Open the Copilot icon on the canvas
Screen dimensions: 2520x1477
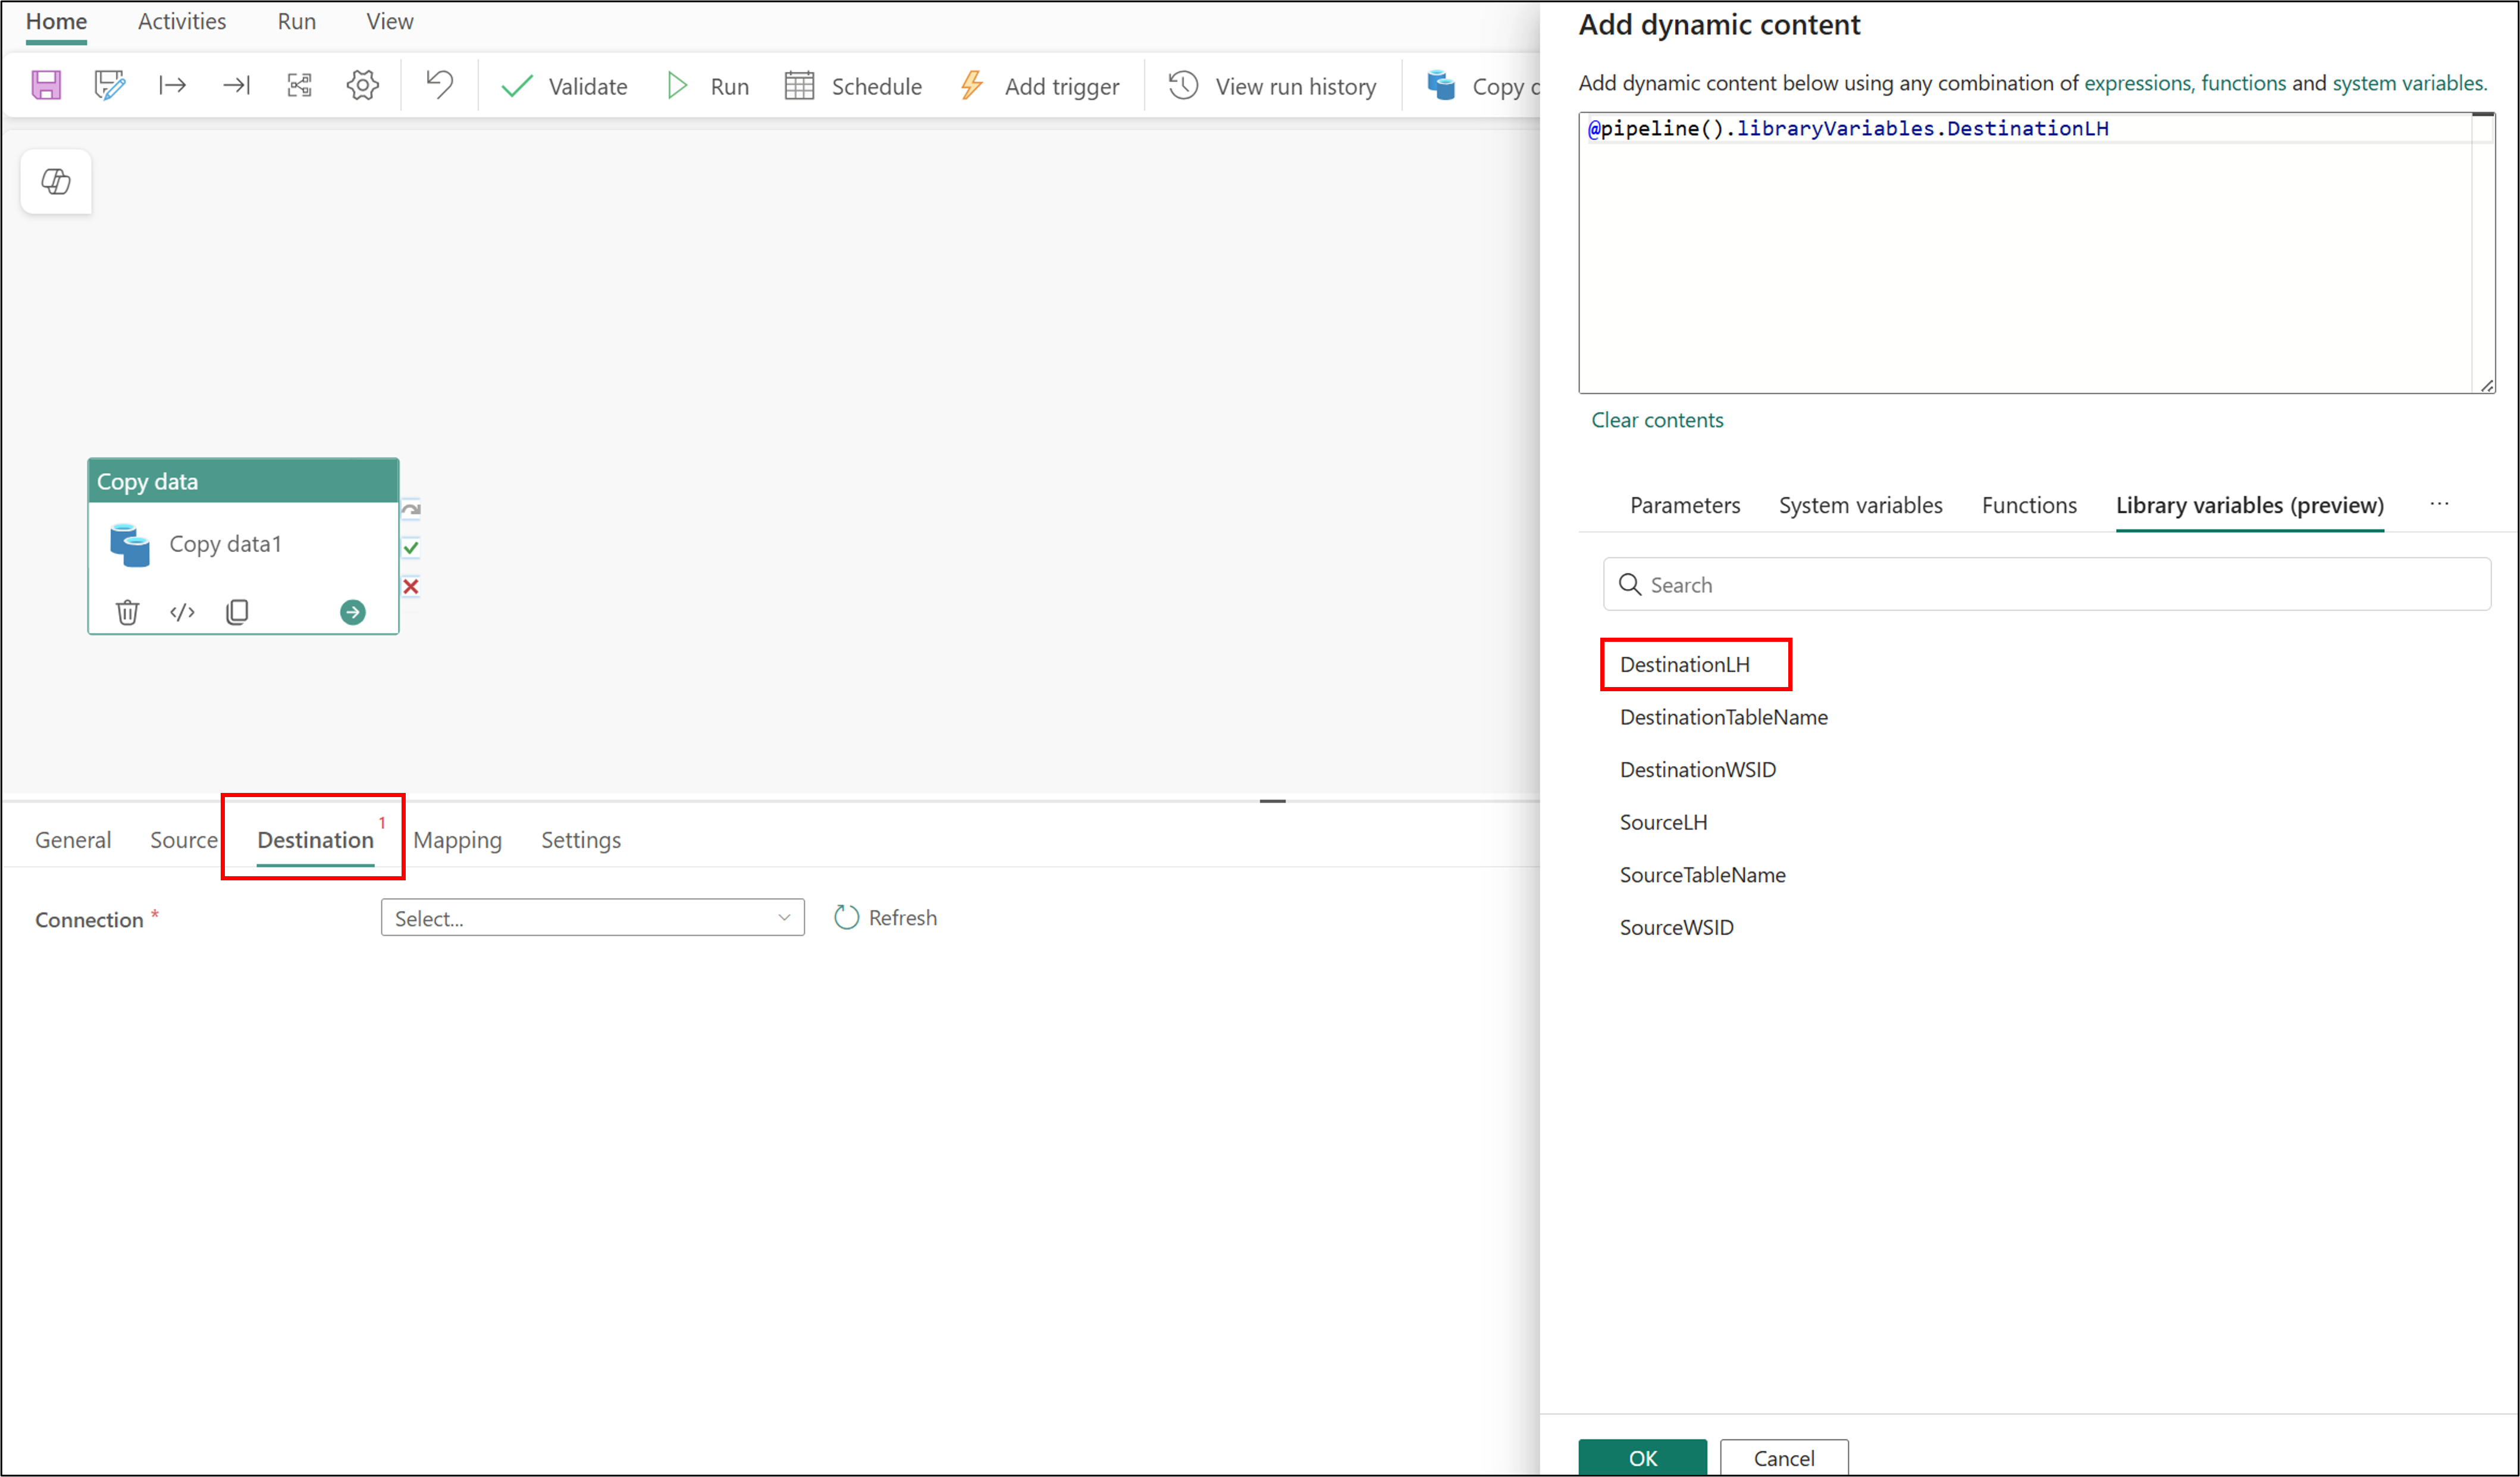56,181
